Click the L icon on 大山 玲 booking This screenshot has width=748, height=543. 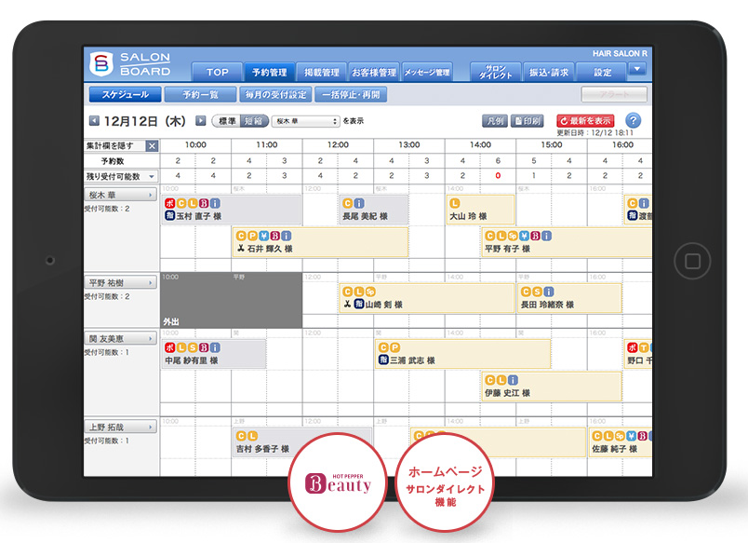tap(455, 202)
